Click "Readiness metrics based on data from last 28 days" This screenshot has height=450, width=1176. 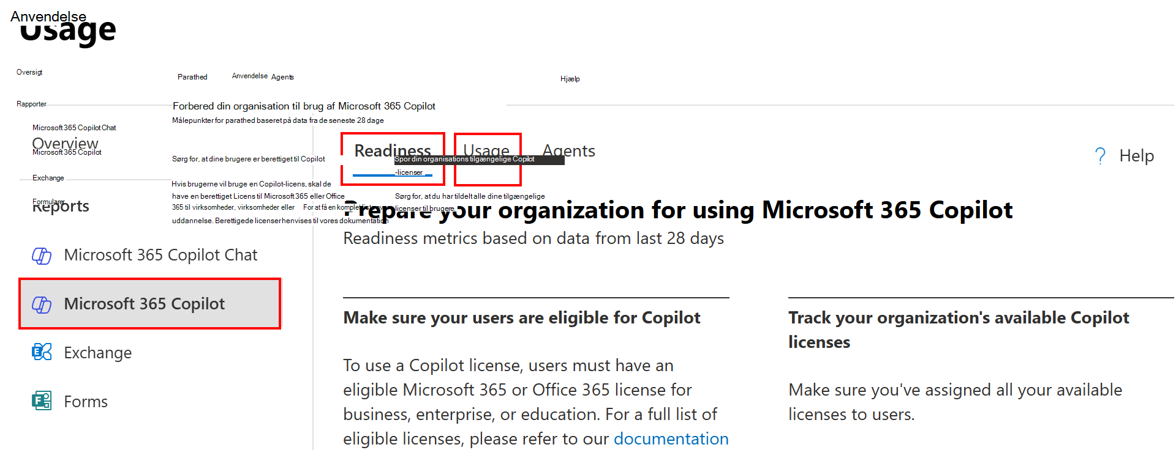(x=533, y=238)
